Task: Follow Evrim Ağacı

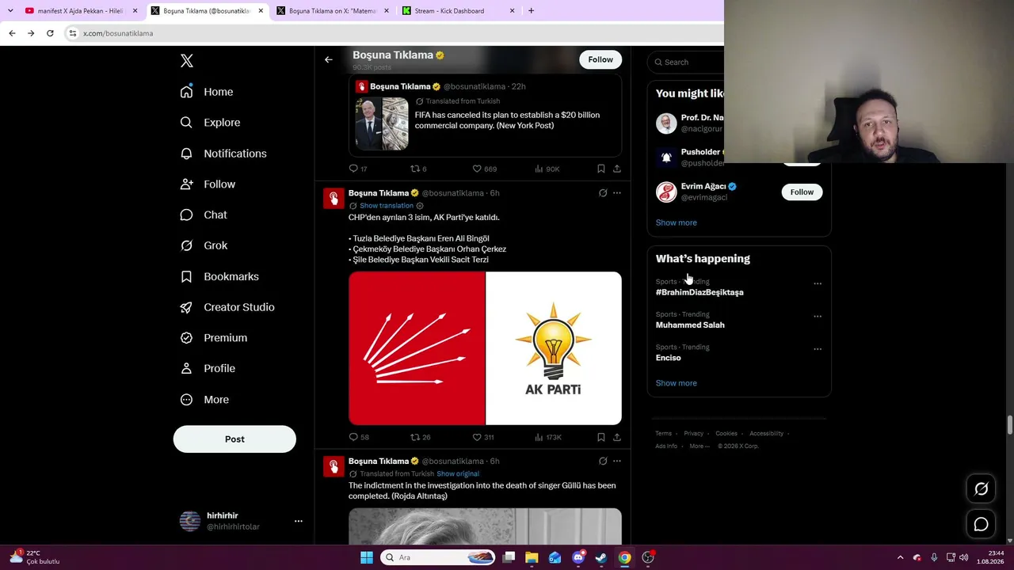Action: [x=802, y=192]
